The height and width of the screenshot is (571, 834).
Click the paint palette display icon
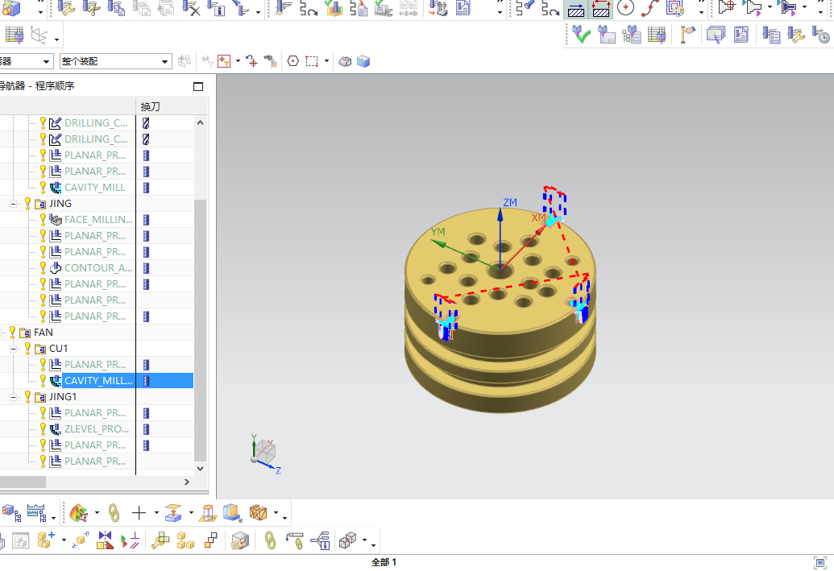click(x=675, y=8)
